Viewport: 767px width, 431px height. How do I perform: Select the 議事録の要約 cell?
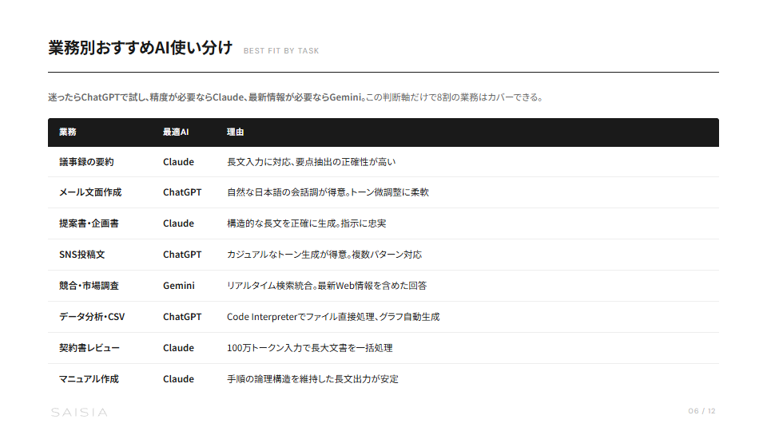point(86,162)
